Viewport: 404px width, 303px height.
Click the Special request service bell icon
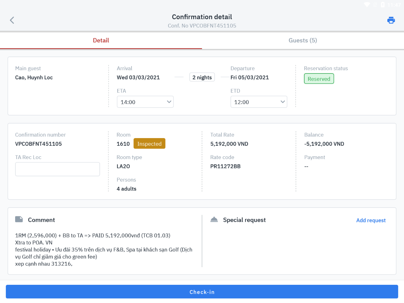[214, 220]
